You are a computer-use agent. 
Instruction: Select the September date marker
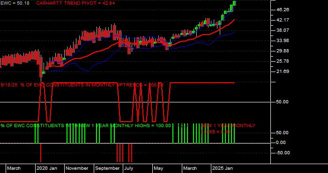tap(107, 168)
